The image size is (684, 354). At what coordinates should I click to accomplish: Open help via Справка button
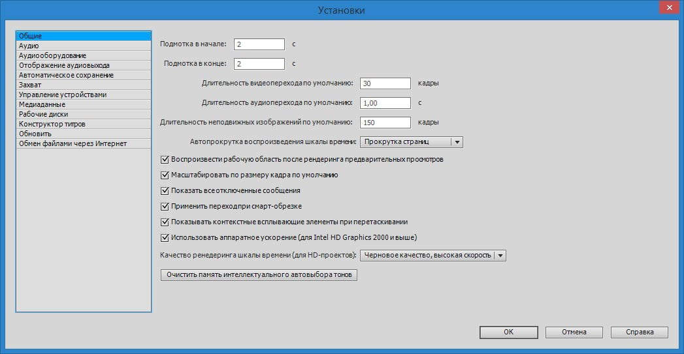(640, 332)
